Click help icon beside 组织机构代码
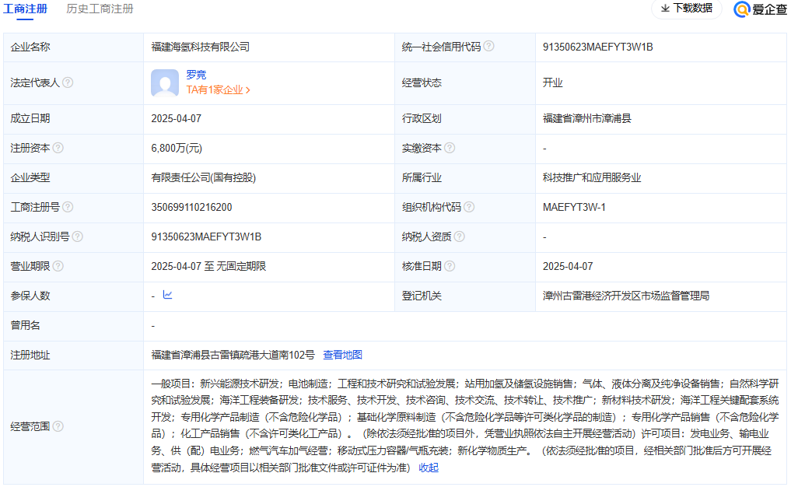Screen dimensions: 791x487 point(469,207)
